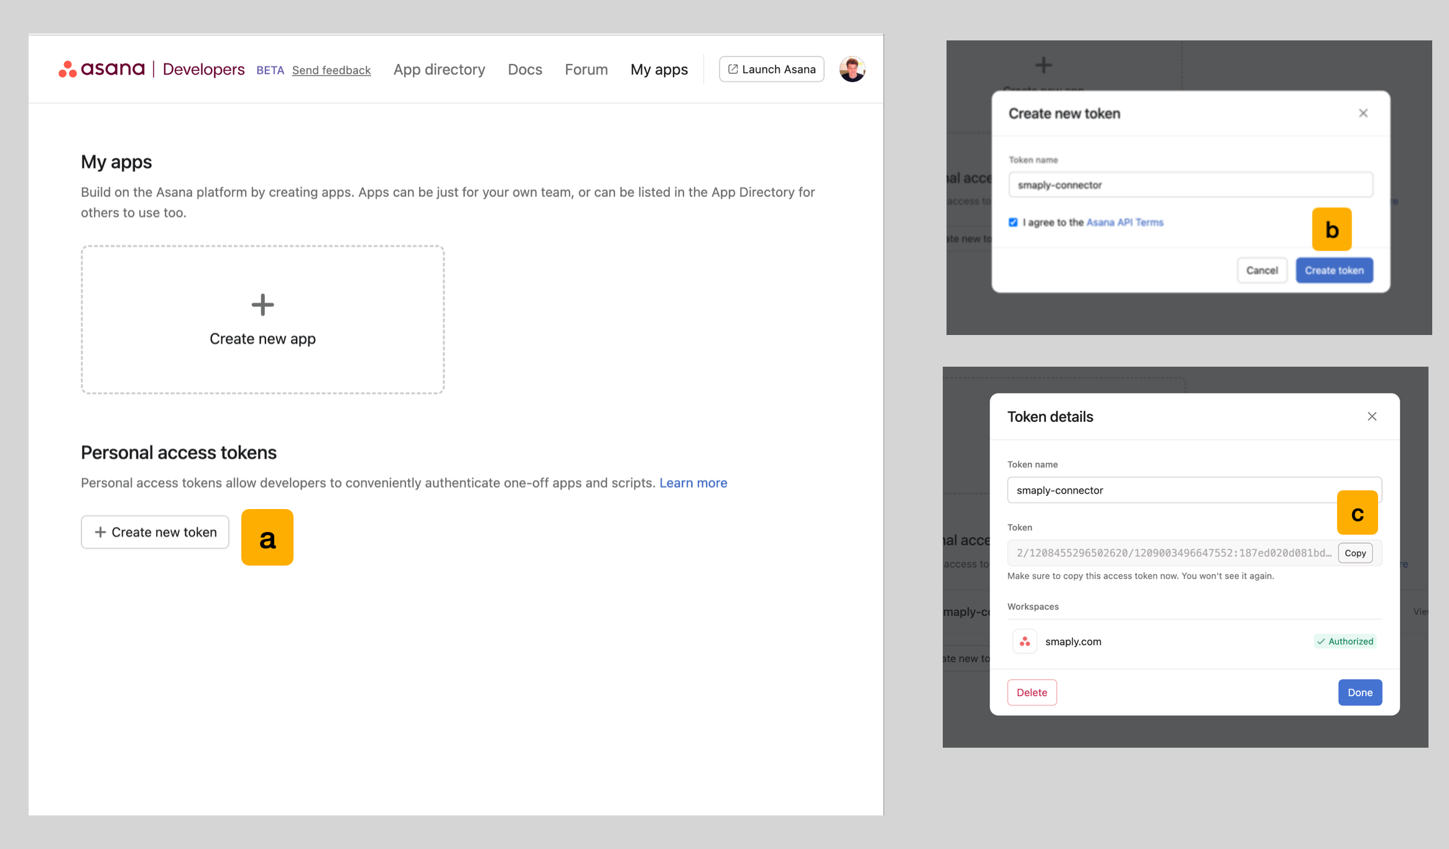The height and width of the screenshot is (849, 1449).
Task: Focus Token name field in Create new token dialog
Action: tap(1190, 185)
